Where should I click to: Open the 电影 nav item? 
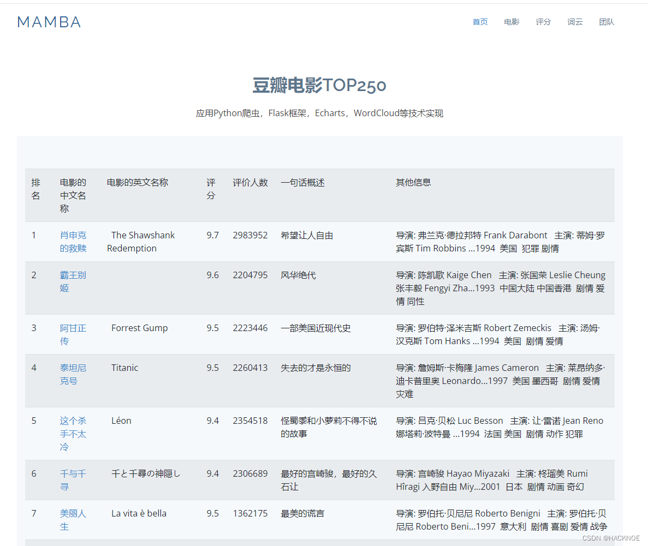tap(512, 22)
